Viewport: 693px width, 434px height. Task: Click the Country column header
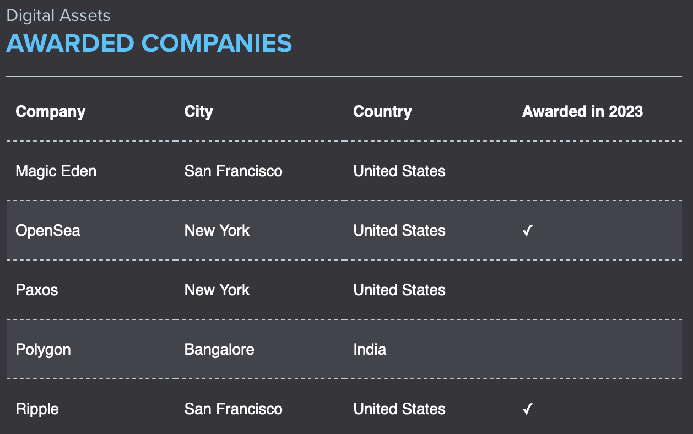click(x=382, y=111)
